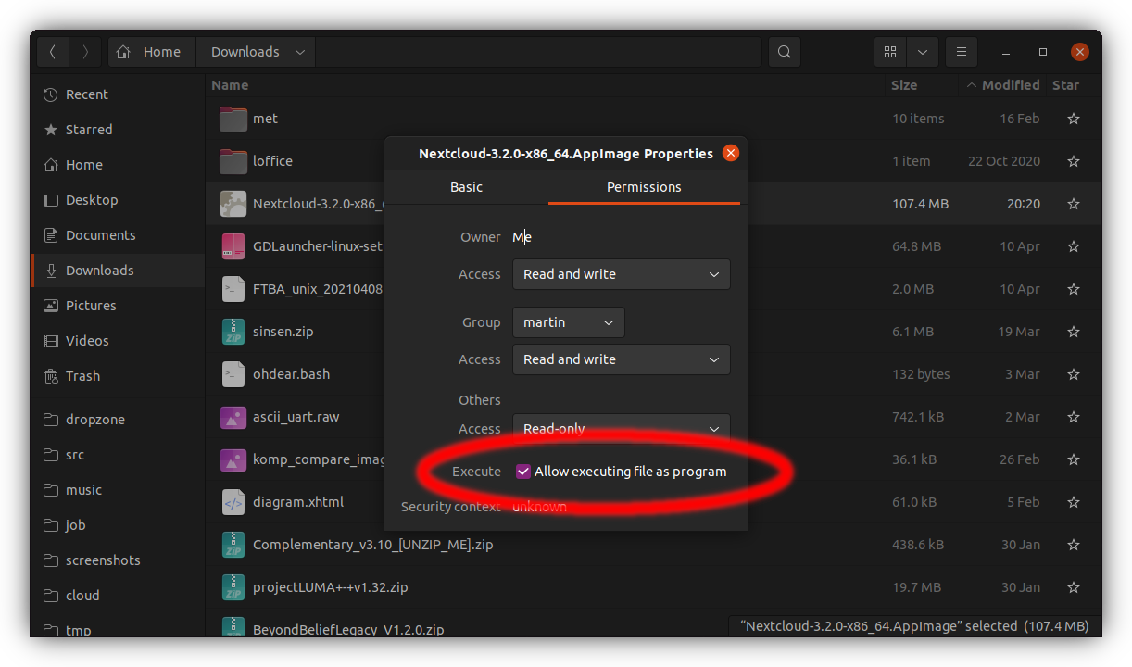This screenshot has width=1132, height=667.
Task: Sort by the Star column header
Action: pyautogui.click(x=1065, y=85)
